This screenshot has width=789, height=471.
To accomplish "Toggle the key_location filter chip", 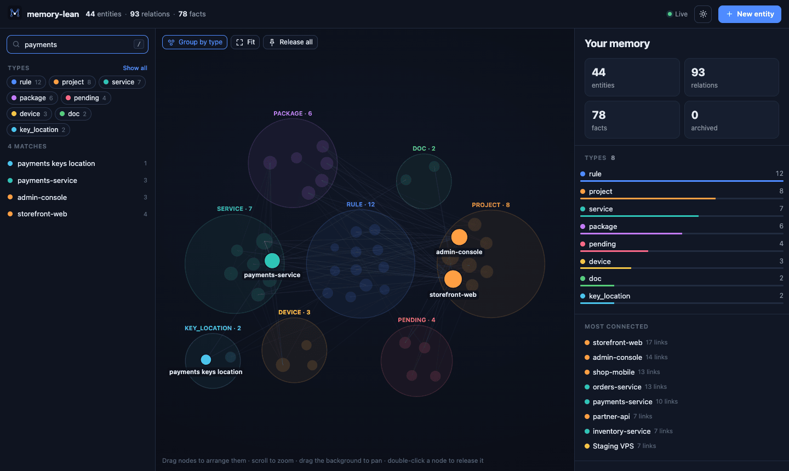I will [38, 130].
